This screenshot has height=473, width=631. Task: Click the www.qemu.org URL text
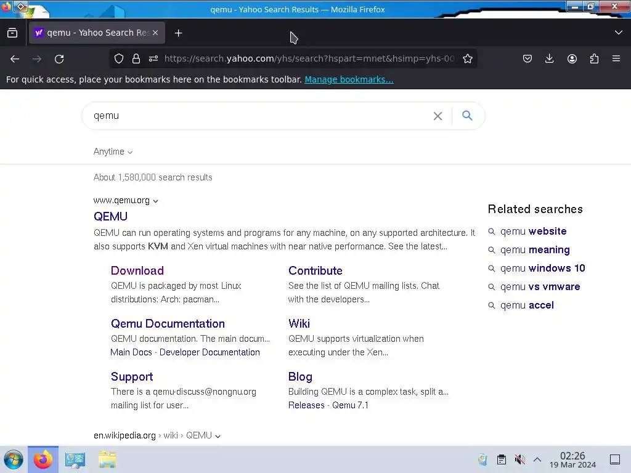[121, 200]
